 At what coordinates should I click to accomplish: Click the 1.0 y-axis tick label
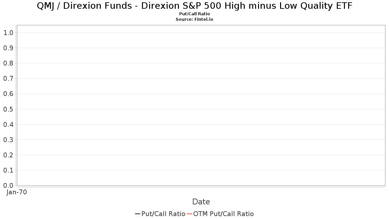(8, 33)
